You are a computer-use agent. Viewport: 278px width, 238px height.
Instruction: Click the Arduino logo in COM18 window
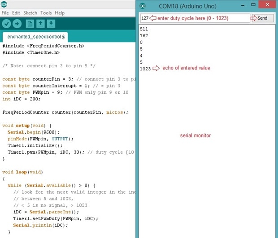(x=143, y=6)
